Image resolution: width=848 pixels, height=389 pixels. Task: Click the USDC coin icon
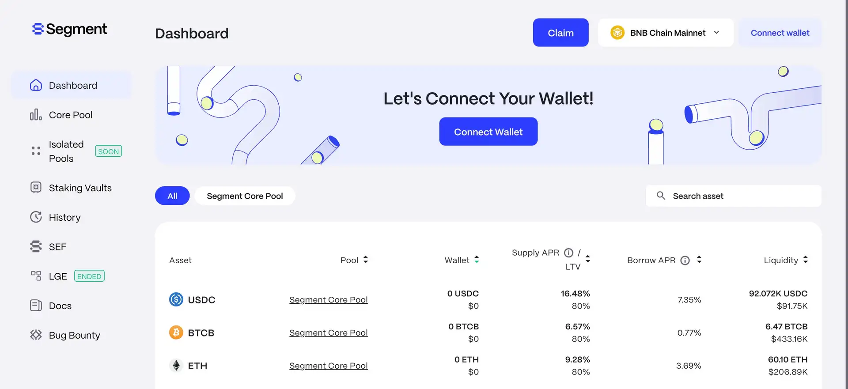[176, 299]
